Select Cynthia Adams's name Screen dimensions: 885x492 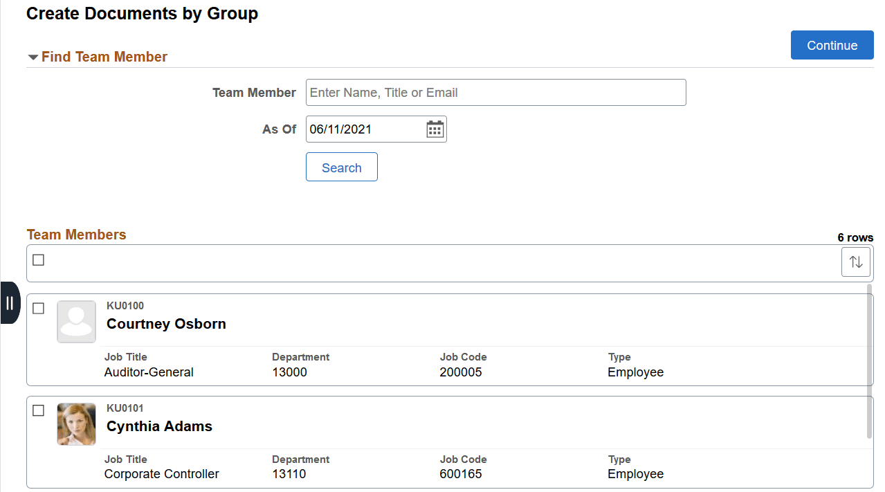pos(158,426)
